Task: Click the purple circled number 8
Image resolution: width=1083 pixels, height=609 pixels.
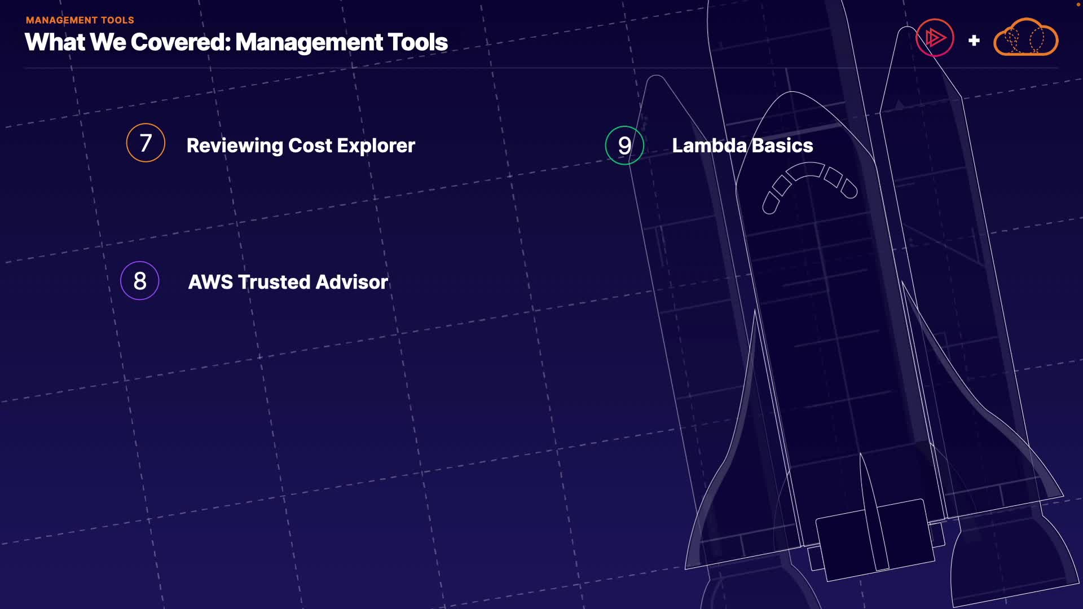Action: [x=140, y=280]
